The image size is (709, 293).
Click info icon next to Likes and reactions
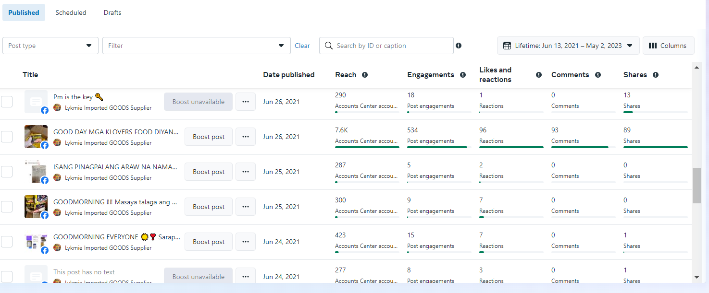539,75
